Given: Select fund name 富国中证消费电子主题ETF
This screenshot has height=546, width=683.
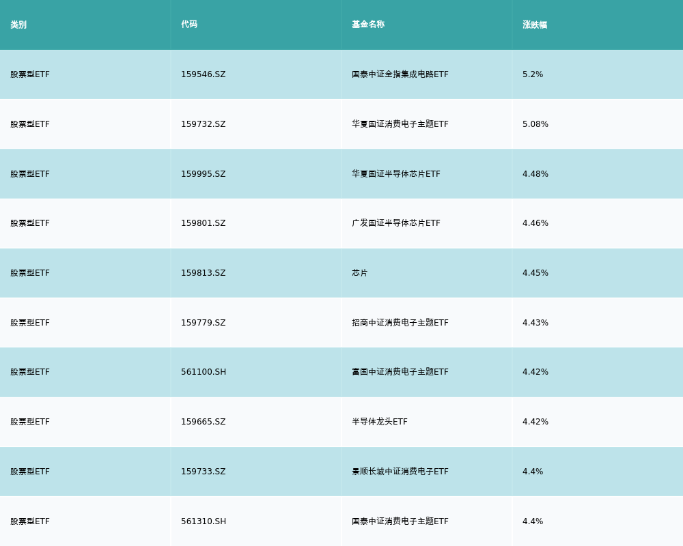Looking at the screenshot, I should (x=400, y=372).
